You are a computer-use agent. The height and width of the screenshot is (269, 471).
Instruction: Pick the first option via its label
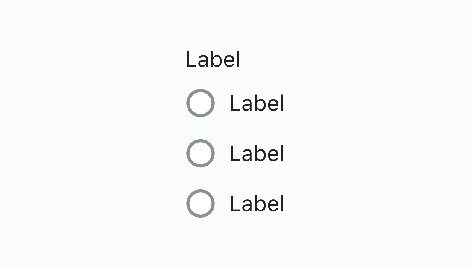coord(257,103)
